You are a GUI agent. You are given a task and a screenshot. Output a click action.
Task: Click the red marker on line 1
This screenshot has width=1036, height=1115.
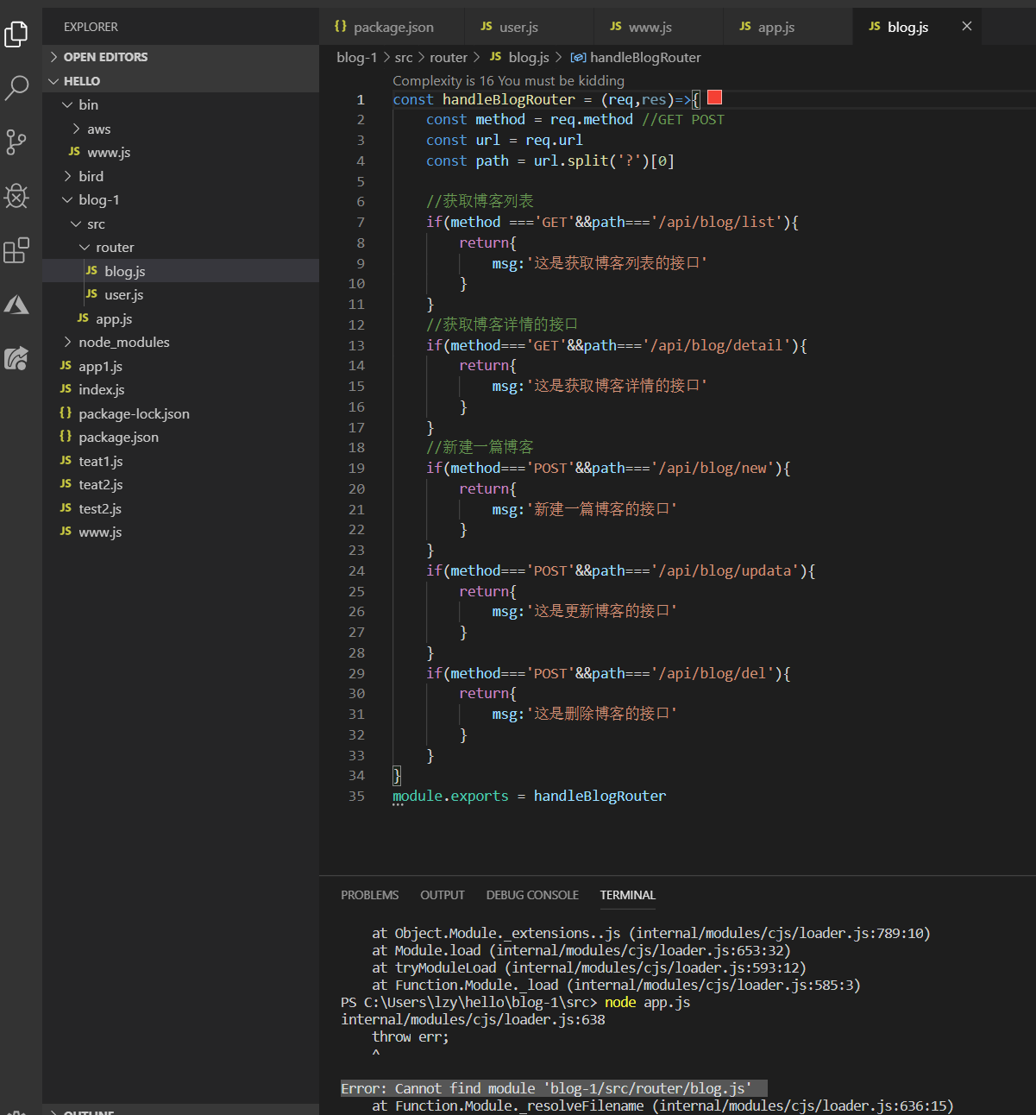point(714,98)
